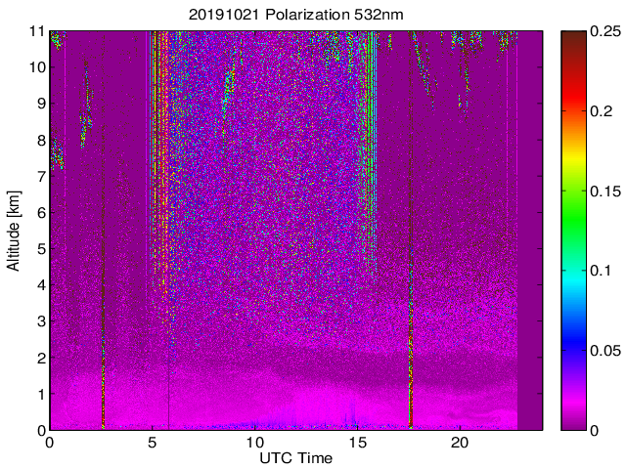Select the "UTC Time" x-axis label
Image resolution: width=626 pixels, height=469 pixels.
(x=295, y=458)
